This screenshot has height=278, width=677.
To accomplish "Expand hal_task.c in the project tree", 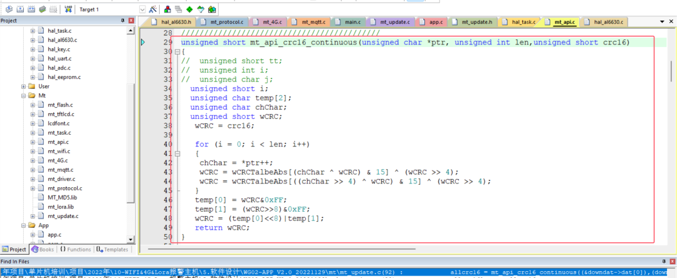I will pos(33,31).
